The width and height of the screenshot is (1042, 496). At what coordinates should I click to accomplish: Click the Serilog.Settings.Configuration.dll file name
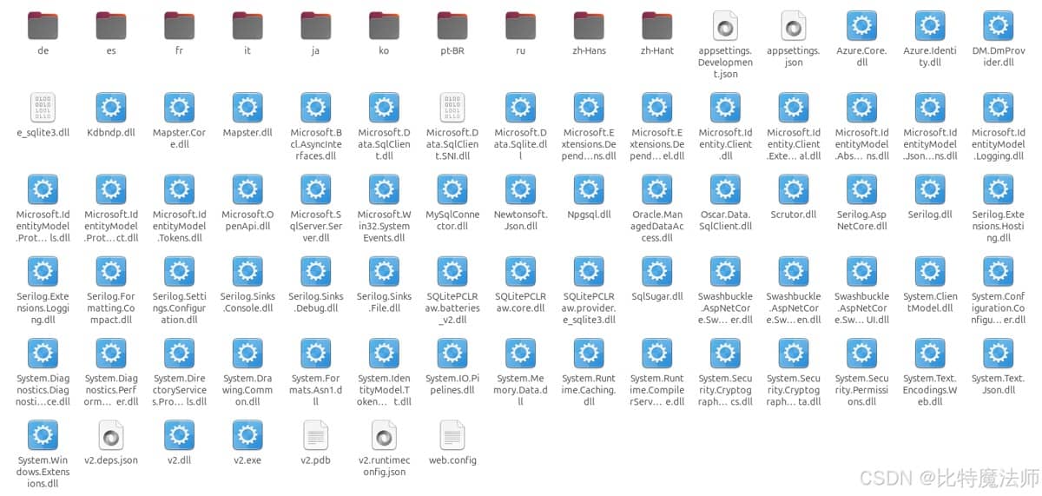[179, 308]
